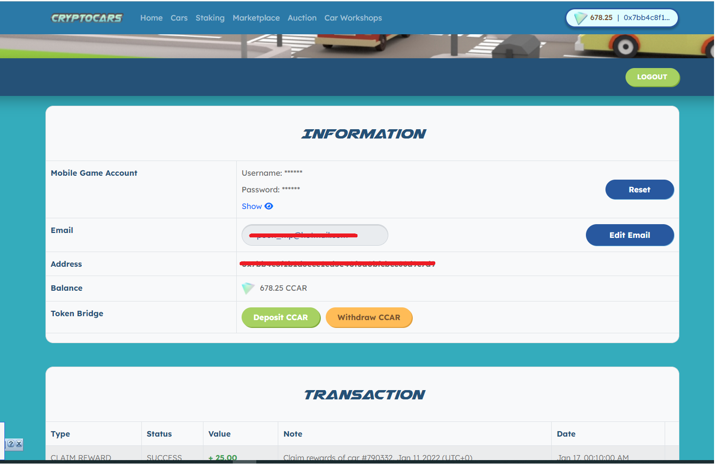Open the Auction page
The height and width of the screenshot is (464, 716).
(302, 18)
